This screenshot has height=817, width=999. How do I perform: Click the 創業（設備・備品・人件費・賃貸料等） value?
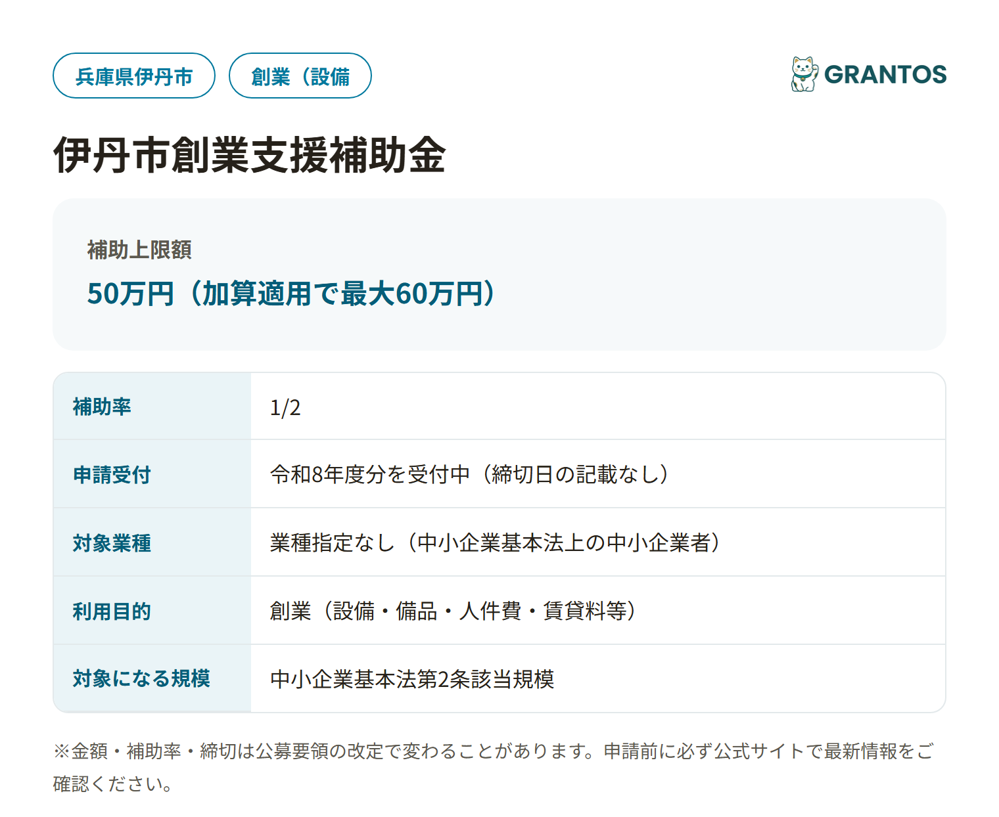[453, 611]
